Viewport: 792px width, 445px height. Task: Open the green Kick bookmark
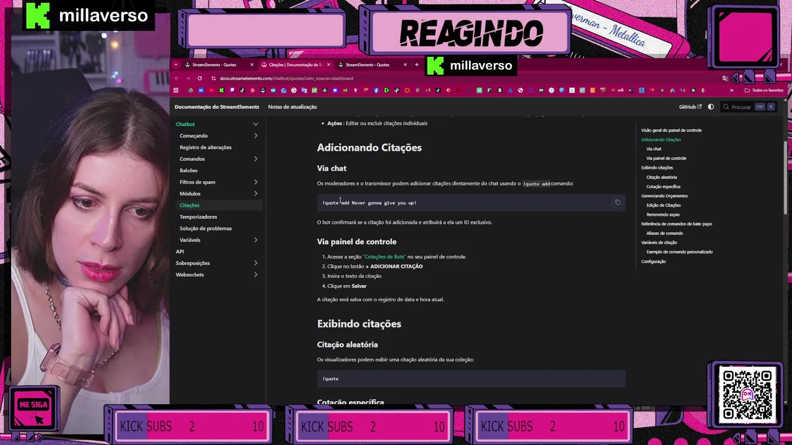point(222,90)
